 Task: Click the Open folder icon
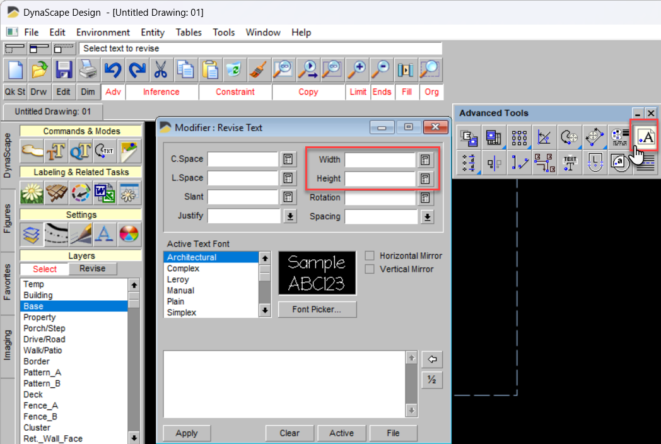(39, 69)
